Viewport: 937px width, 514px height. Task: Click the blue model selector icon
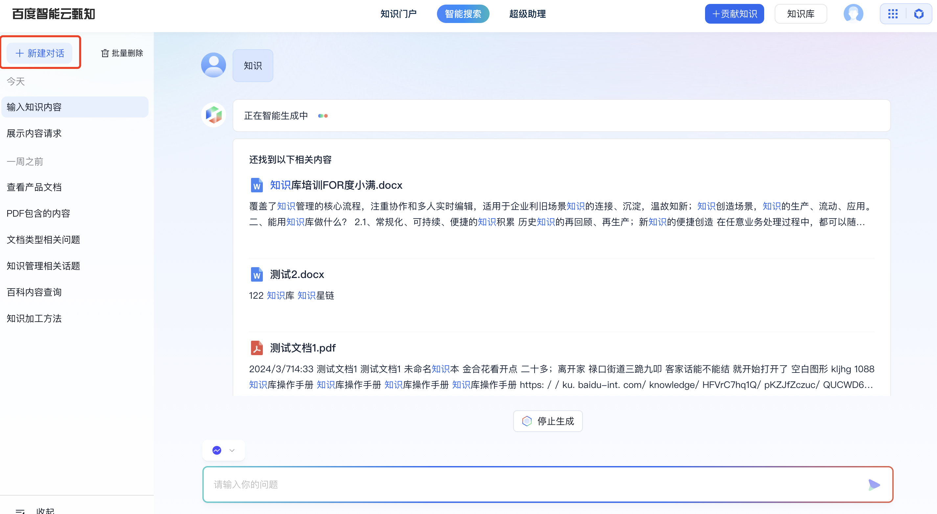click(x=217, y=450)
